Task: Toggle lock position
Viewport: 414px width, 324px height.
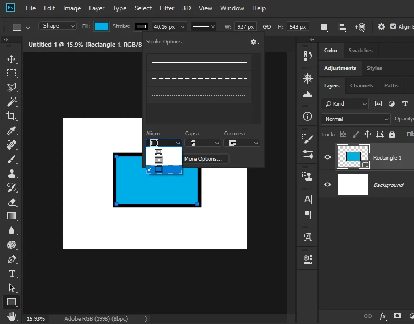Action: [x=367, y=134]
